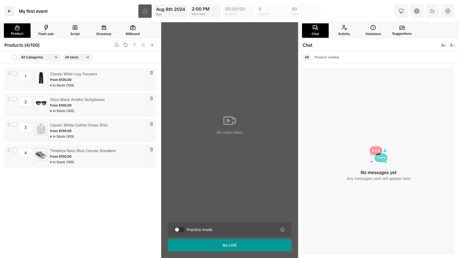Click the Go LIVE button
Image resolution: width=459 pixels, height=258 pixels.
[x=229, y=245]
